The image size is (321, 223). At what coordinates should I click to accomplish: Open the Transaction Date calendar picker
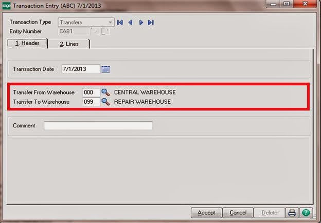[x=105, y=69]
